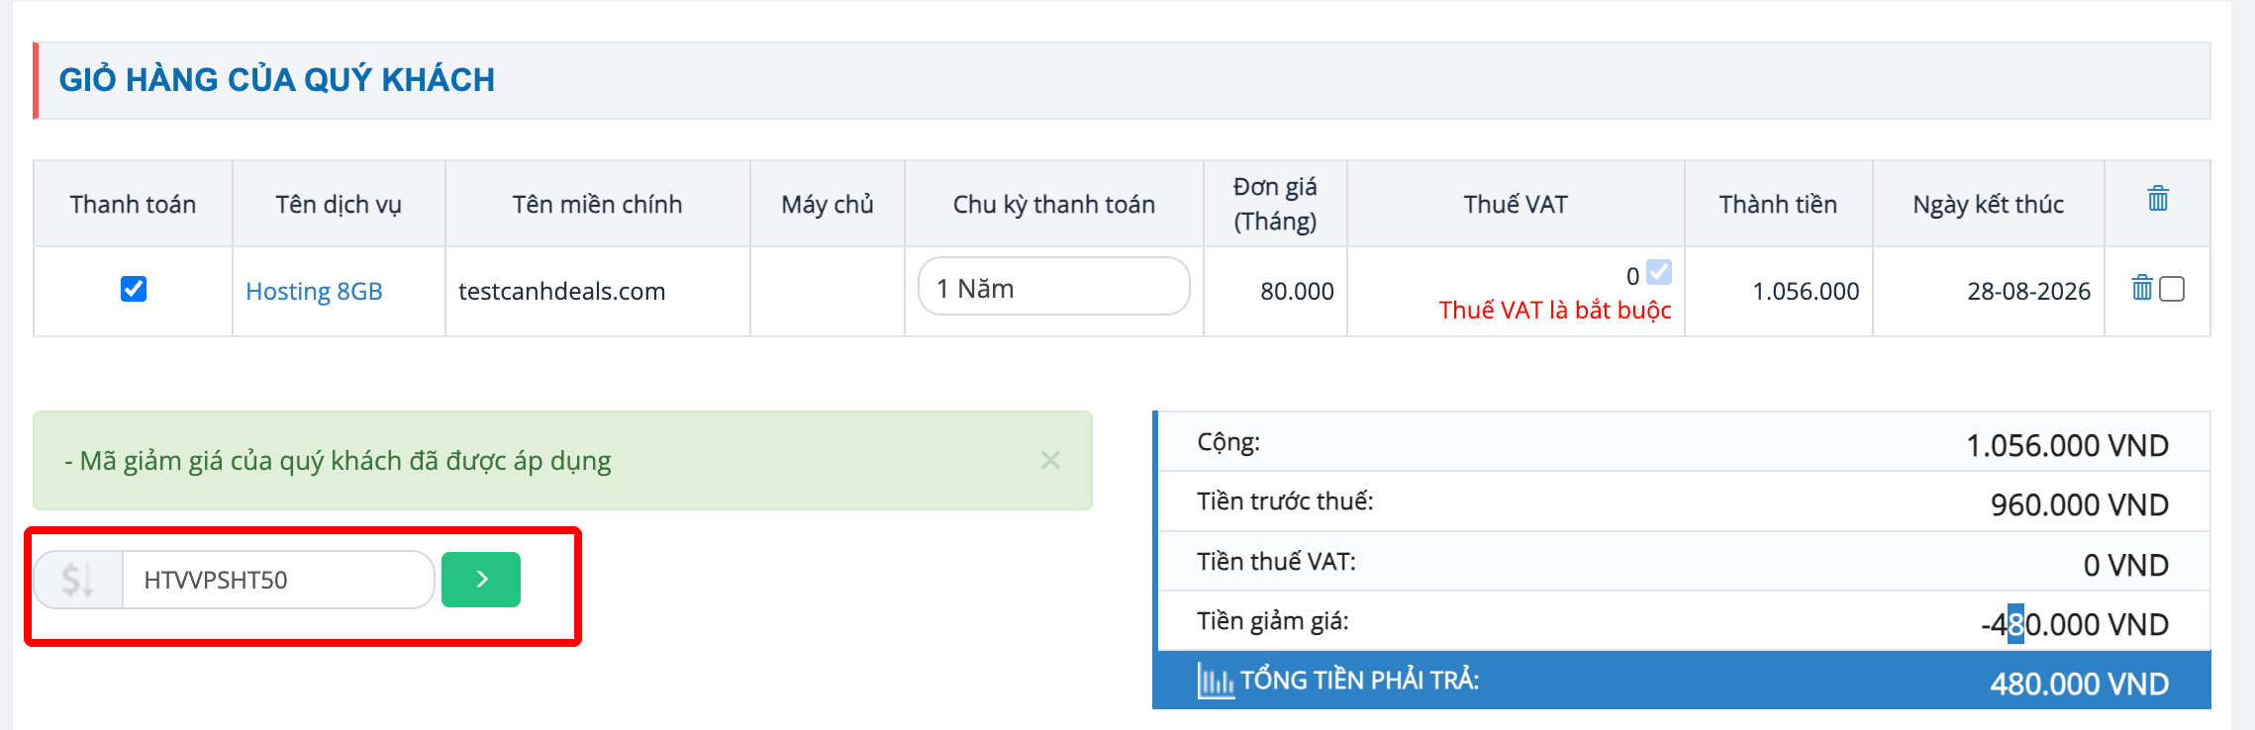The height and width of the screenshot is (730, 2255).
Task: Click the "Tiền giảm giá" amount -480.000 VND
Action: click(x=2074, y=624)
